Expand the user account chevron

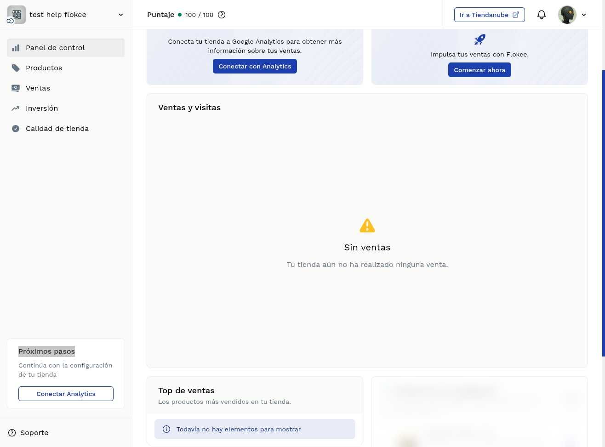(x=584, y=15)
